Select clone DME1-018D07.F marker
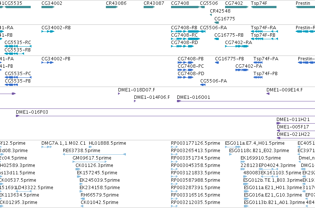The image size is (315, 208). 119,94
